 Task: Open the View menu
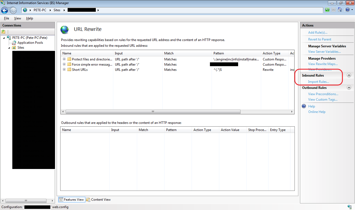[18, 18]
